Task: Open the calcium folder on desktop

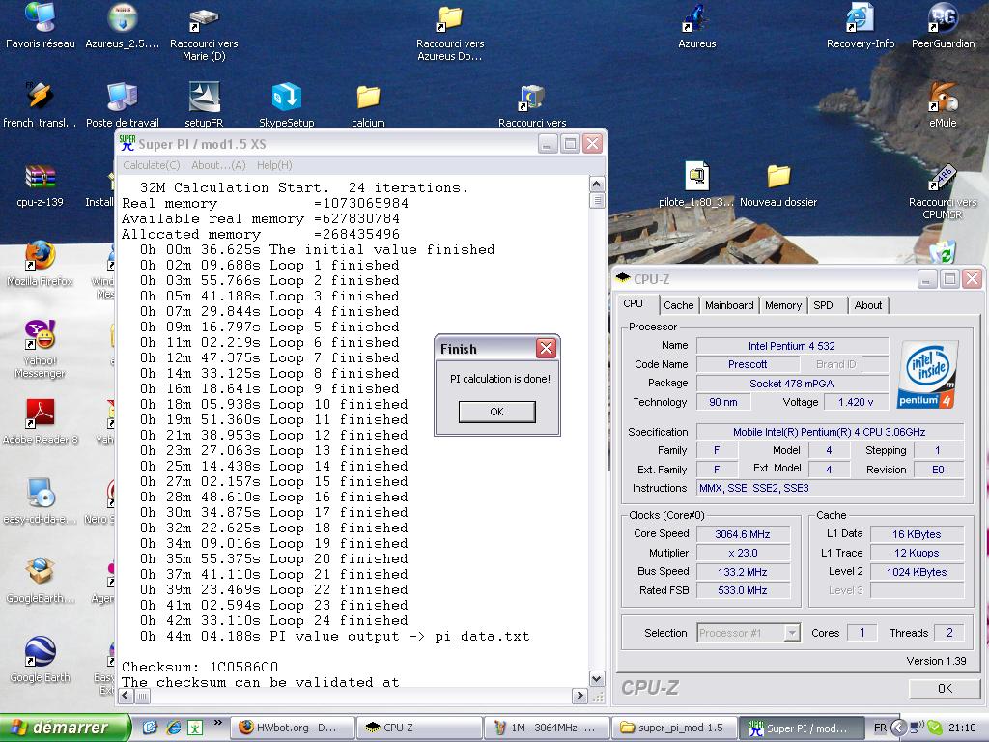Action: pyautogui.click(x=368, y=104)
